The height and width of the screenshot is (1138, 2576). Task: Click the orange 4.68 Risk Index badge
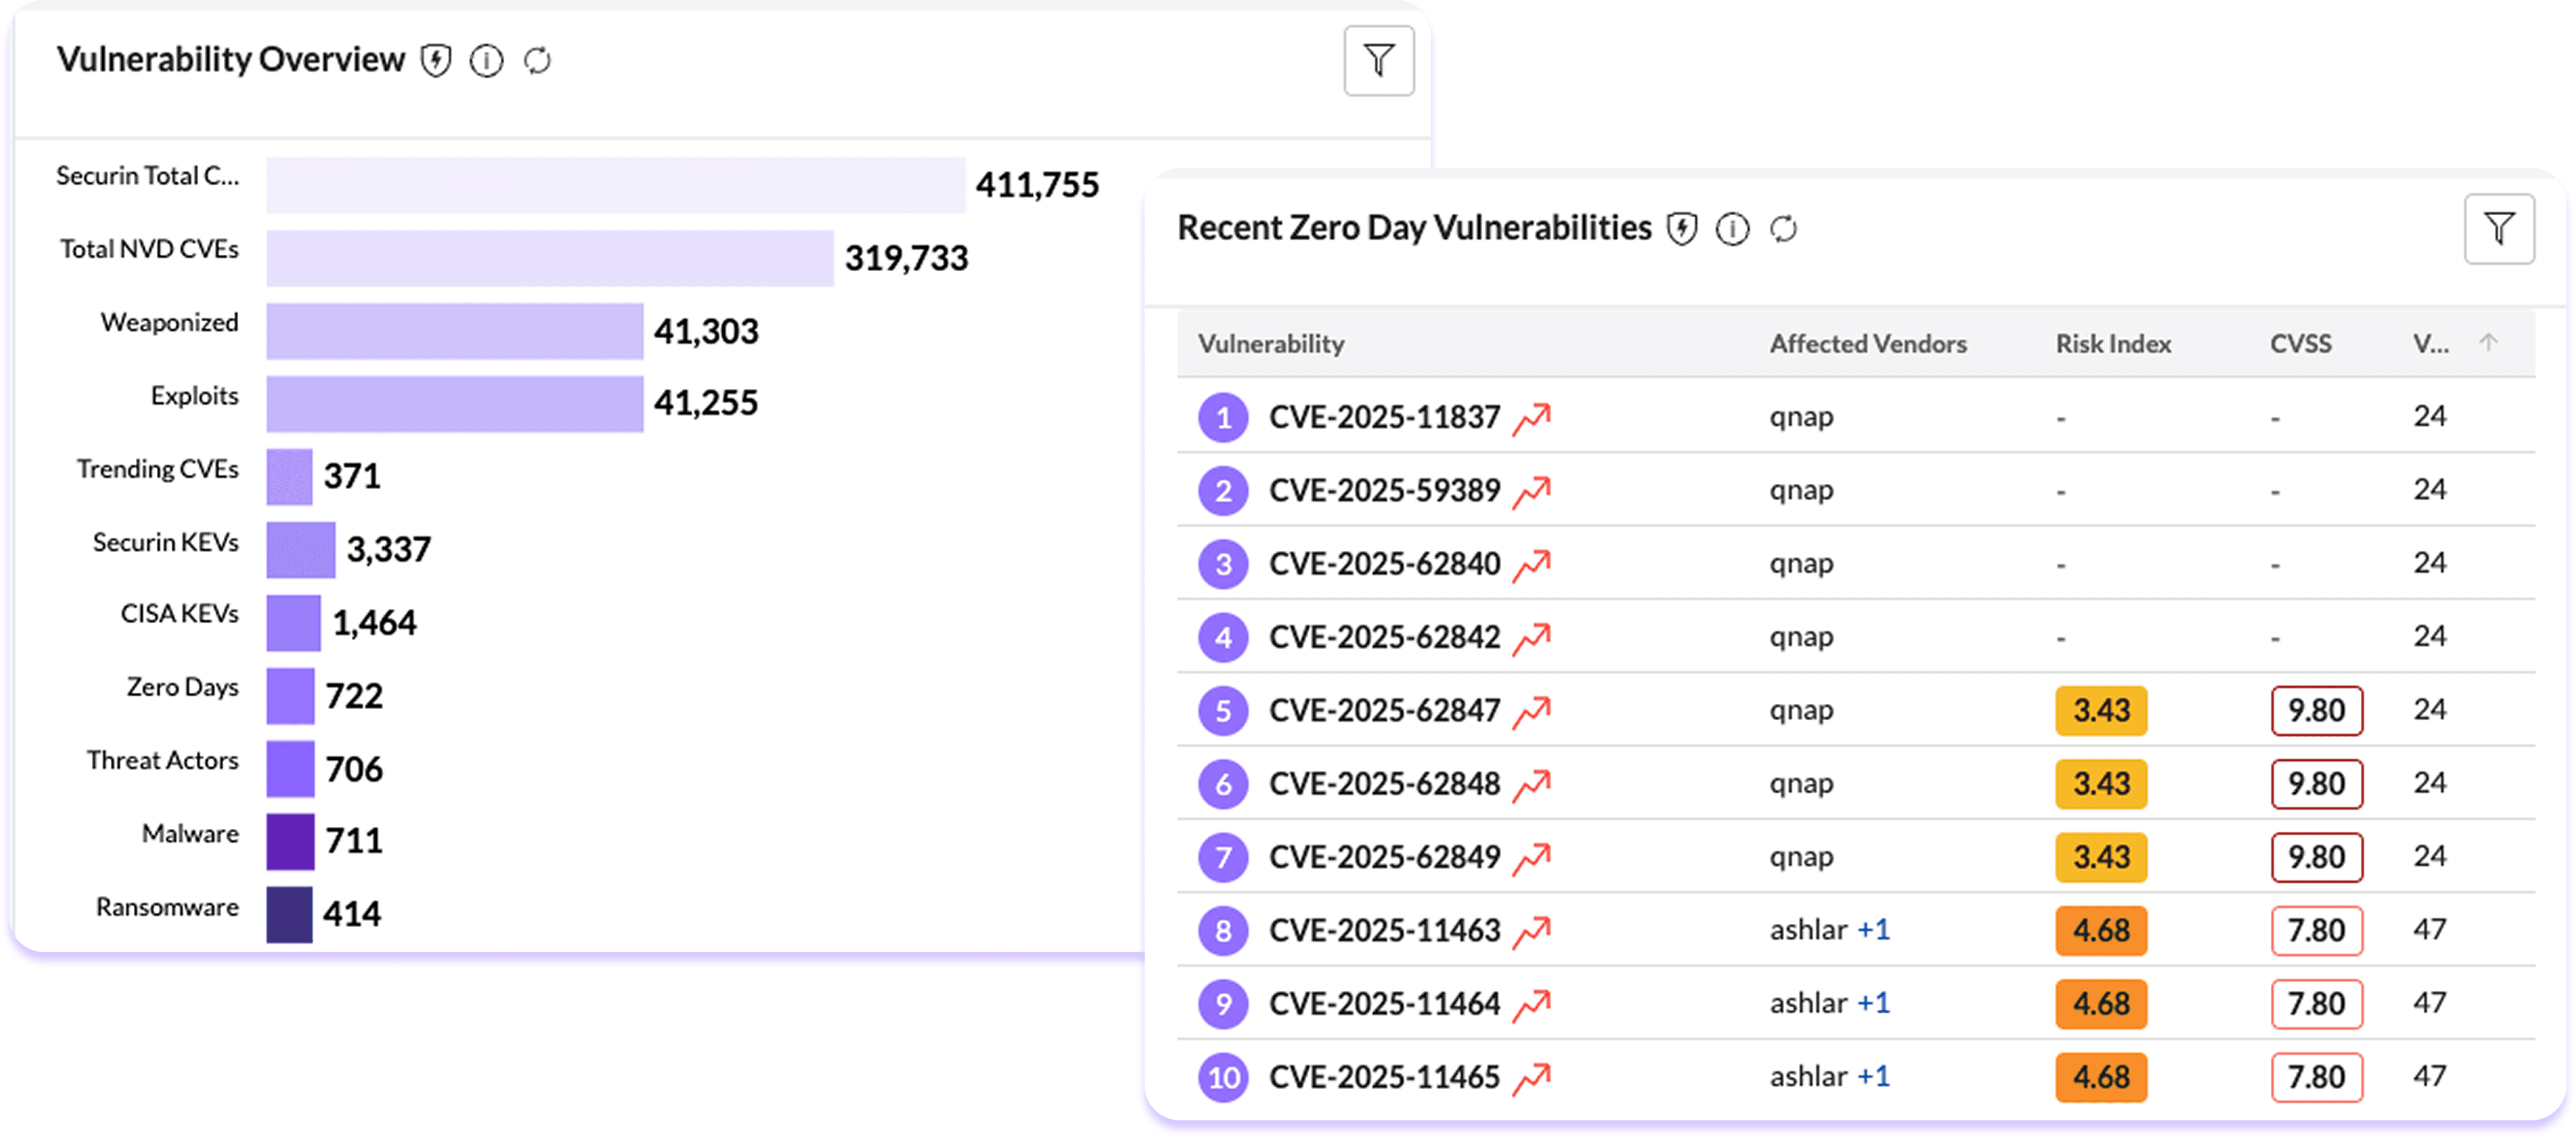point(2101,930)
